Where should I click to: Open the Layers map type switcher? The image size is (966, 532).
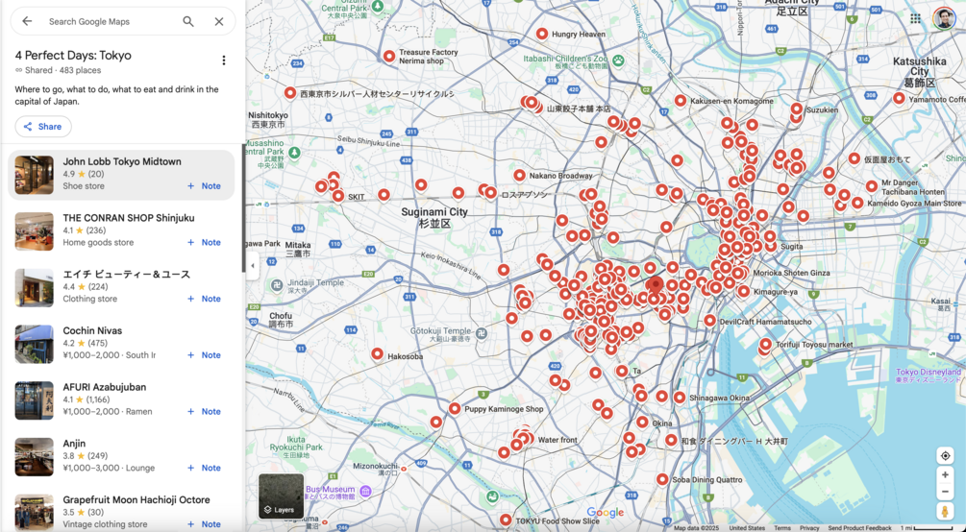pos(281,496)
